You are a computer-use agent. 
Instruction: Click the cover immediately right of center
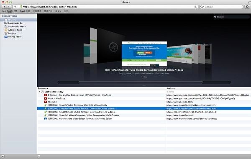point(179,54)
